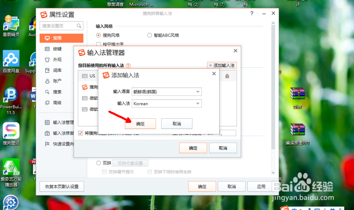Click the 常用 monitor icon in sidebar

(47, 38)
